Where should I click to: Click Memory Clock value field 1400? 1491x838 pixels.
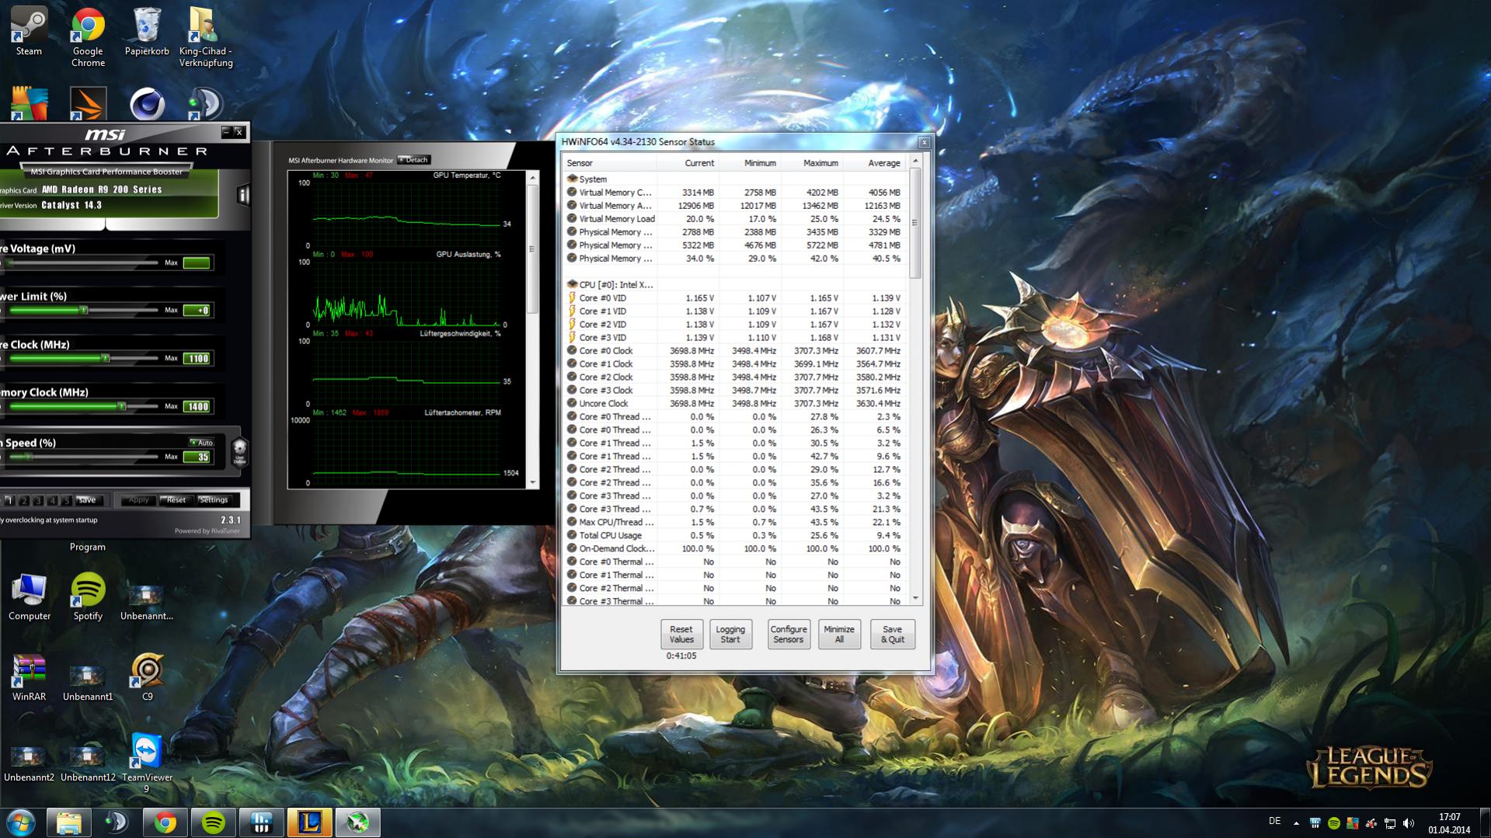pyautogui.click(x=197, y=407)
